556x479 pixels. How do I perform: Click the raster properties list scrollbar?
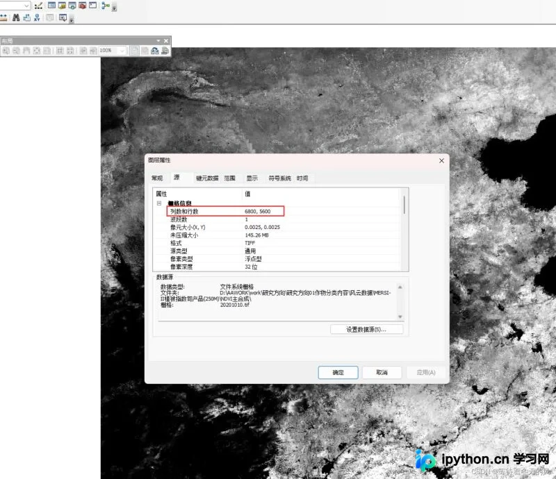click(x=404, y=205)
